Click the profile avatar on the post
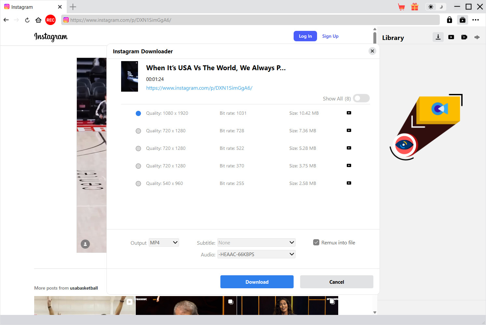The image size is (486, 325). tap(85, 244)
